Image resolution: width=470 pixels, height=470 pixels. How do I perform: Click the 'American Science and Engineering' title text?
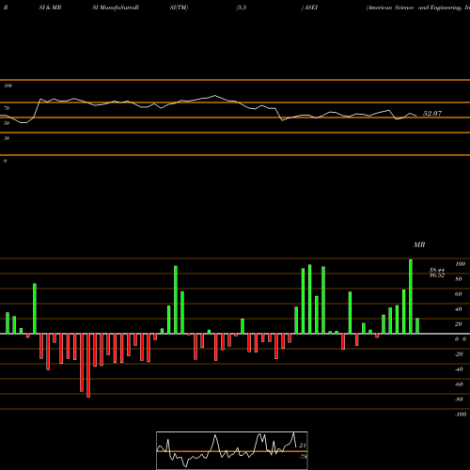415,8
